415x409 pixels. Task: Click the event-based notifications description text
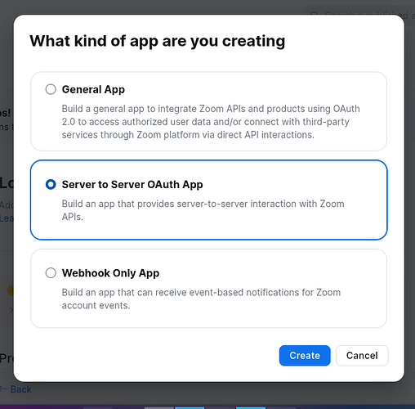point(201,299)
